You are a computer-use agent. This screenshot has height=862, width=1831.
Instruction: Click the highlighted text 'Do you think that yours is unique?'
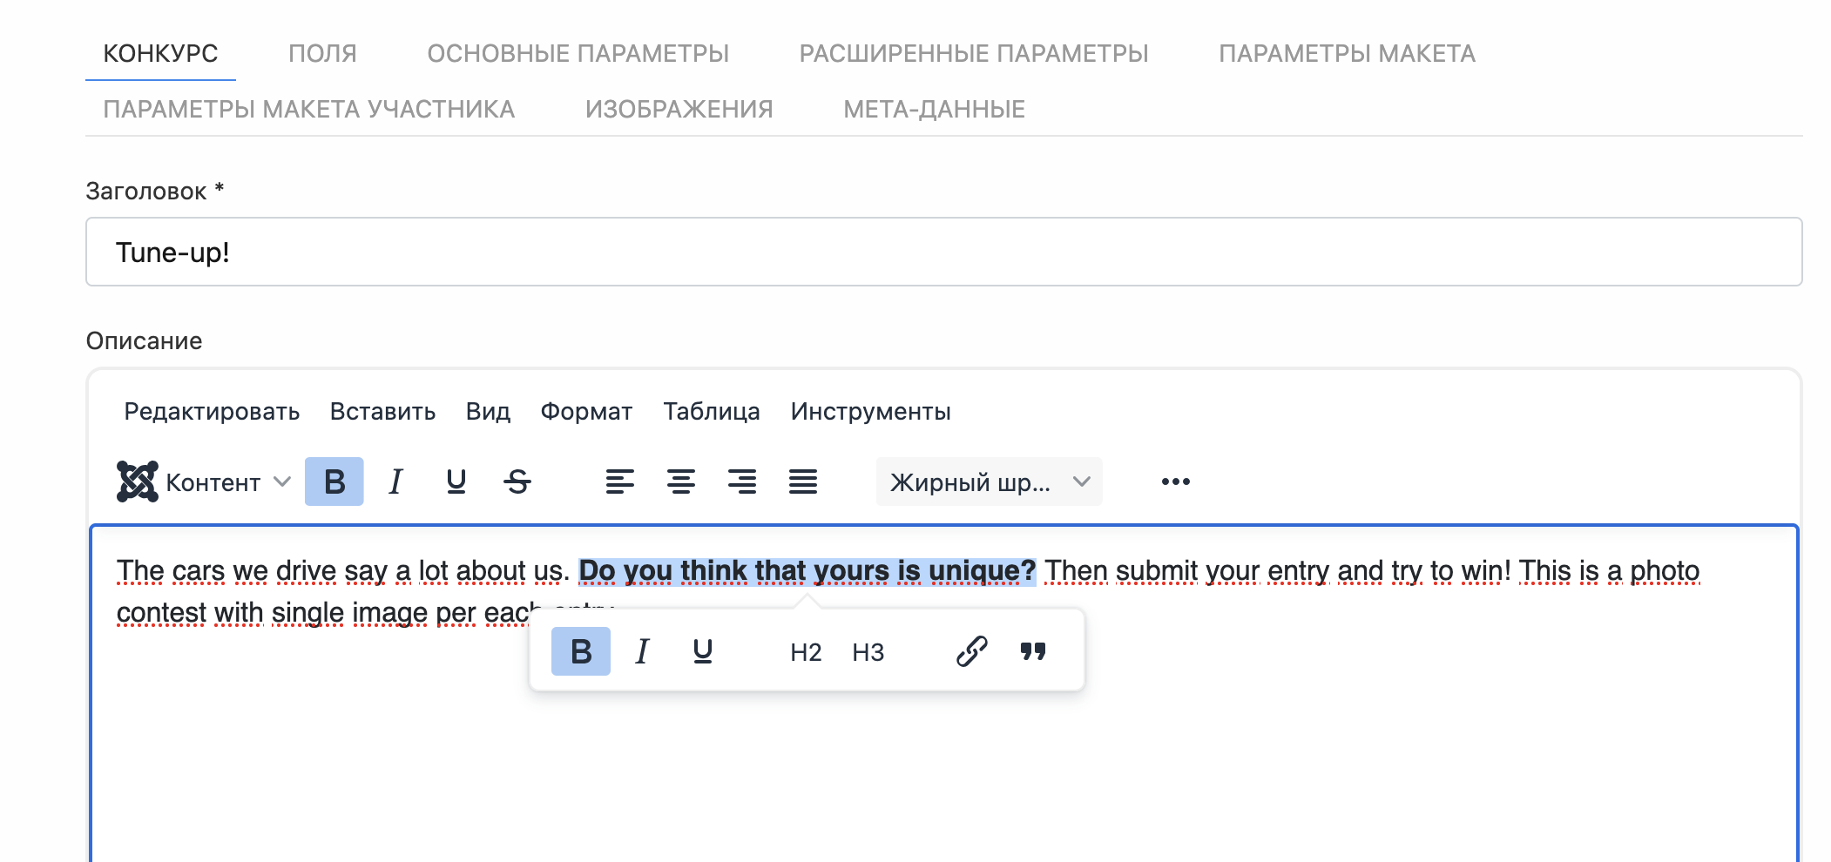pos(807,571)
